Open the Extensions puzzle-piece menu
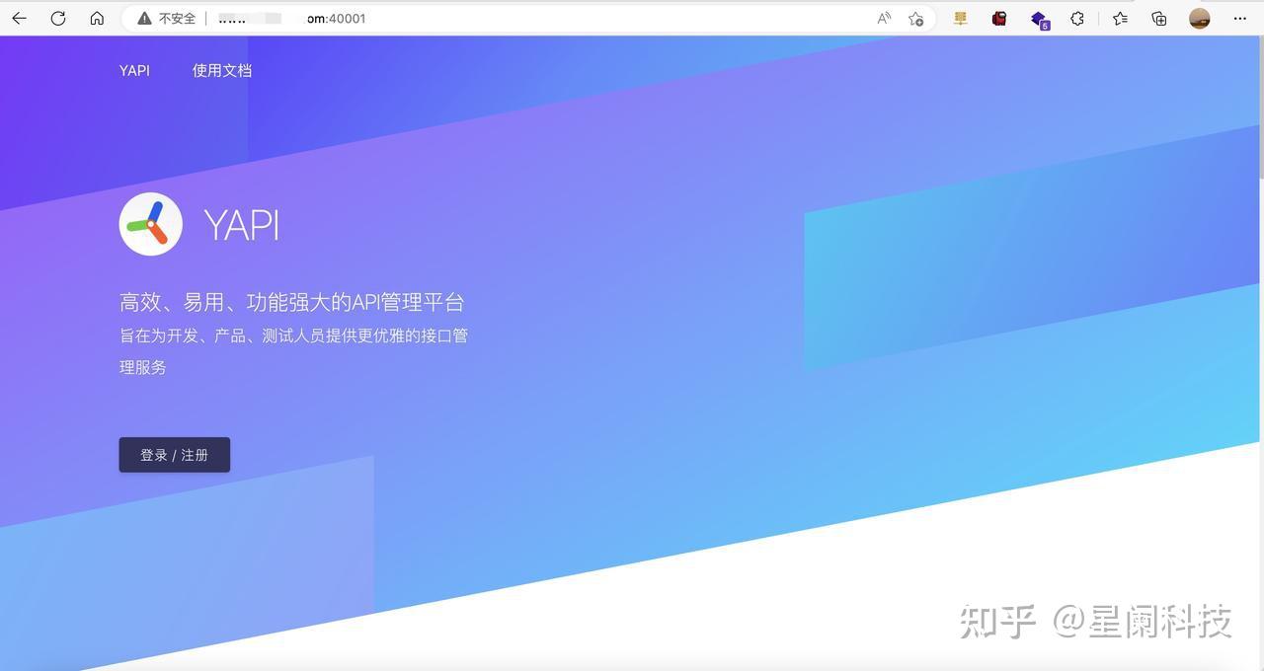This screenshot has height=671, width=1264. click(1077, 18)
